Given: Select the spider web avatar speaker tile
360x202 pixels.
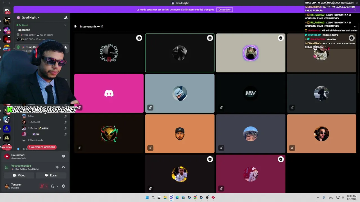Looking at the screenshot, I should point(109,53).
